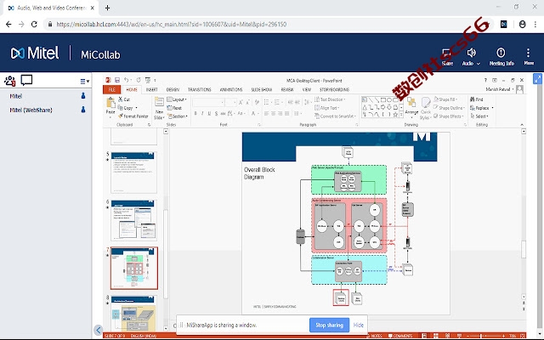Screen dimensions: 544x340
Task: Open Meeting Info in MiCollab header
Action: coord(501,57)
